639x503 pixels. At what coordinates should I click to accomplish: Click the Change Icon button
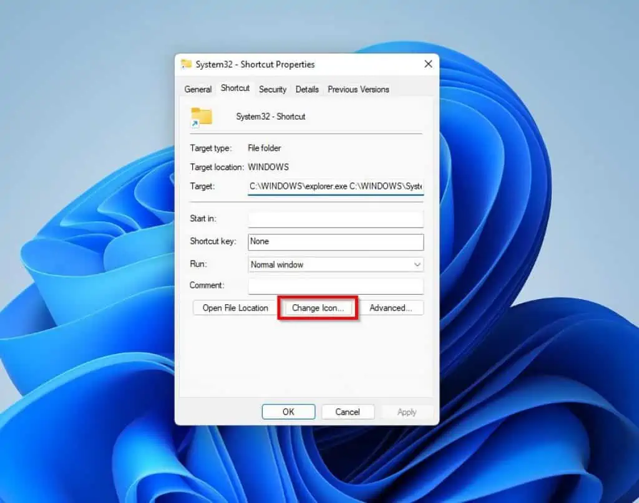click(318, 308)
